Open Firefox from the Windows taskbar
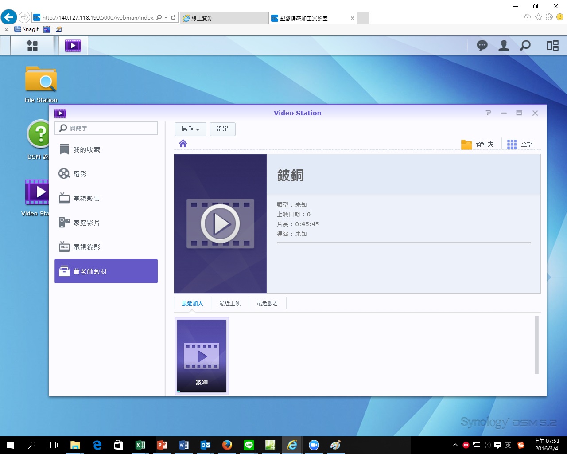 point(227,445)
